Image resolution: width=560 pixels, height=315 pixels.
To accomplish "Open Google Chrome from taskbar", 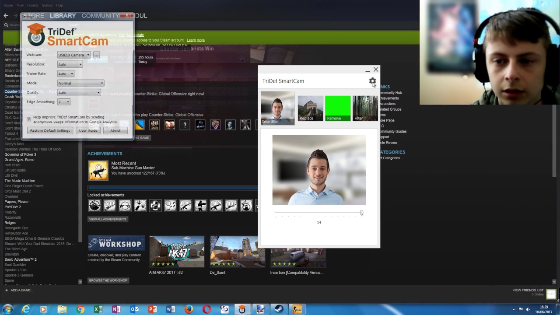I will click(80, 309).
